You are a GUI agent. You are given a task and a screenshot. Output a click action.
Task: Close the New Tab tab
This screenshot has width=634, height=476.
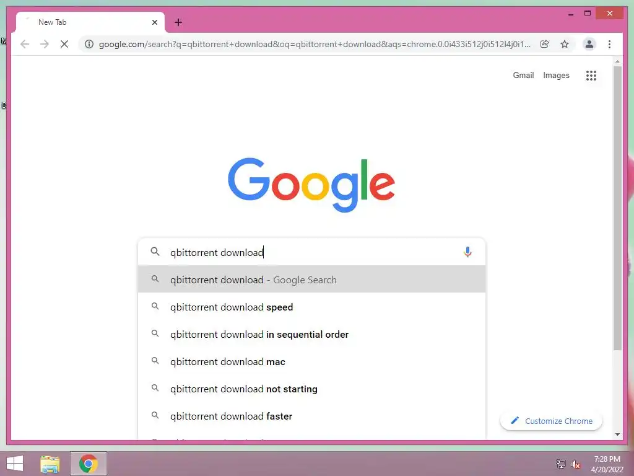pyautogui.click(x=154, y=22)
